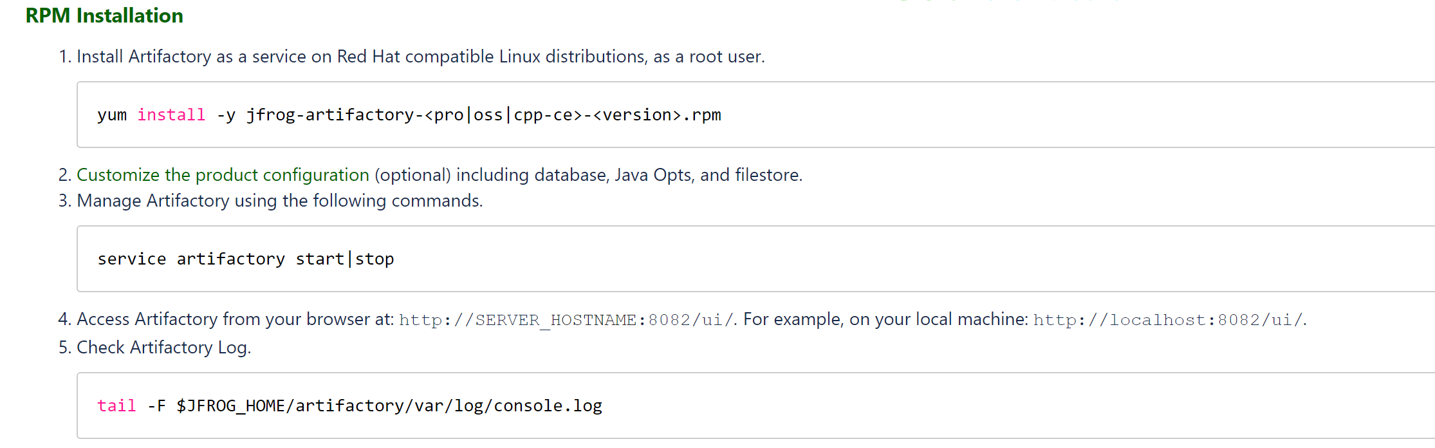Click the "Manage Artifactory using the following commands" step
The image size is (1435, 448).
(x=279, y=201)
